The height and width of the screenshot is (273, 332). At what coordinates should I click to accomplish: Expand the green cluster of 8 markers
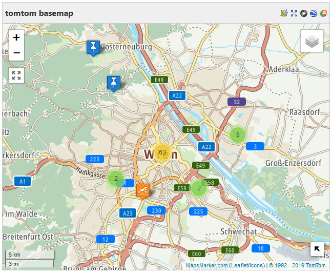(x=238, y=134)
